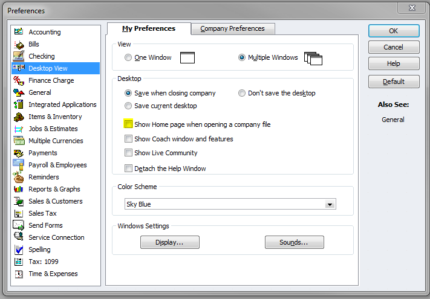Image resolution: width=430 pixels, height=299 pixels.
Task: Select Integrated Applications in the list
Action: point(56,104)
